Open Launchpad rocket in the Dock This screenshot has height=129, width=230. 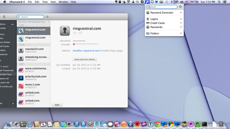tap(16, 124)
